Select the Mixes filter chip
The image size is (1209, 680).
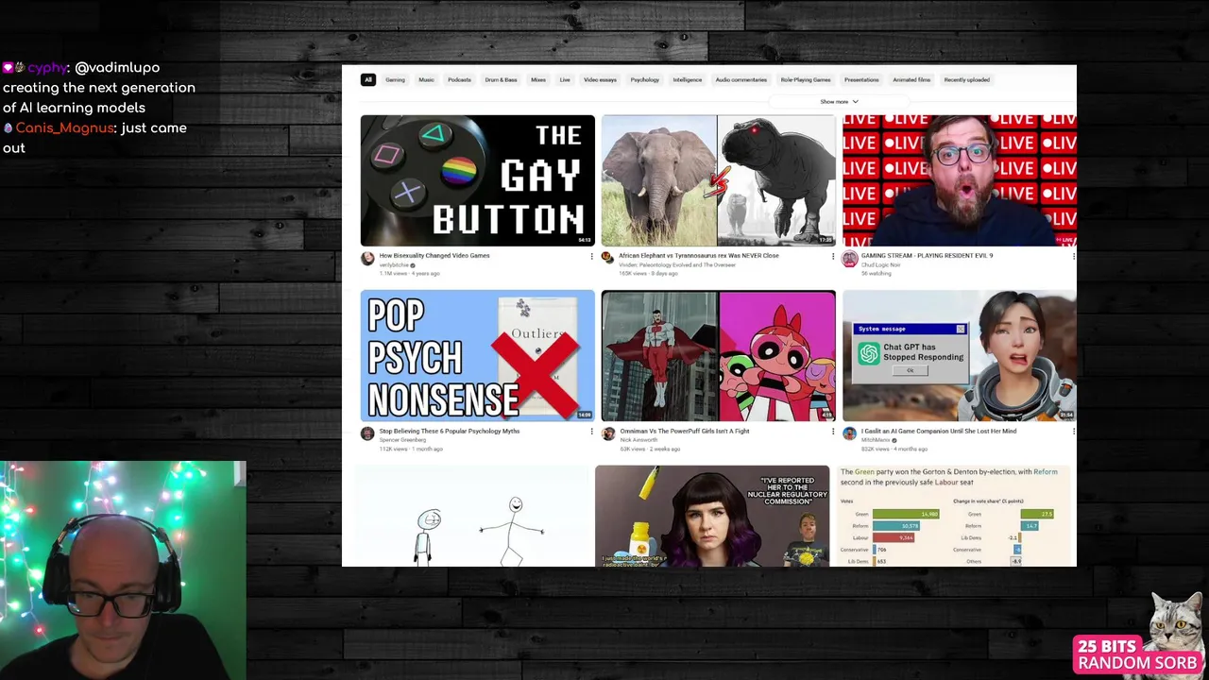538,79
